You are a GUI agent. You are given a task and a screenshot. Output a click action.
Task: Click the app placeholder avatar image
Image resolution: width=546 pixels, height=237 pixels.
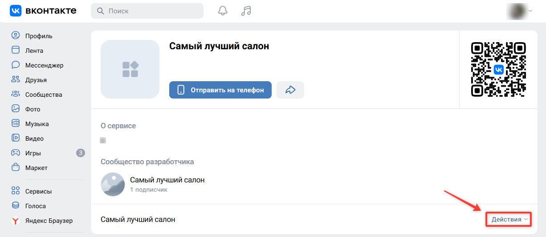point(130,69)
